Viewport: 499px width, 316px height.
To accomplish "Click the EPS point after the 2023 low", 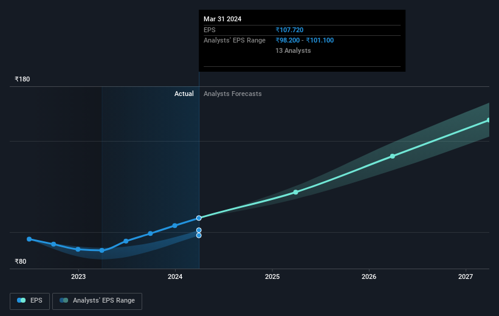I will [126, 241].
